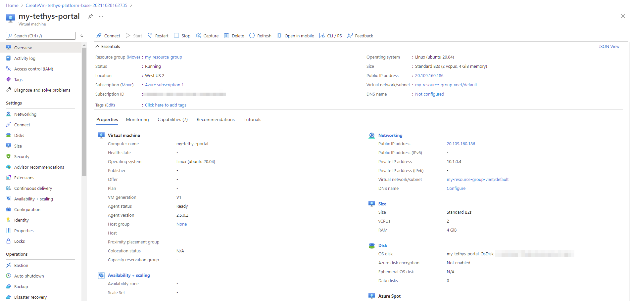
Task: Open Security in sidebar
Action: (22, 156)
